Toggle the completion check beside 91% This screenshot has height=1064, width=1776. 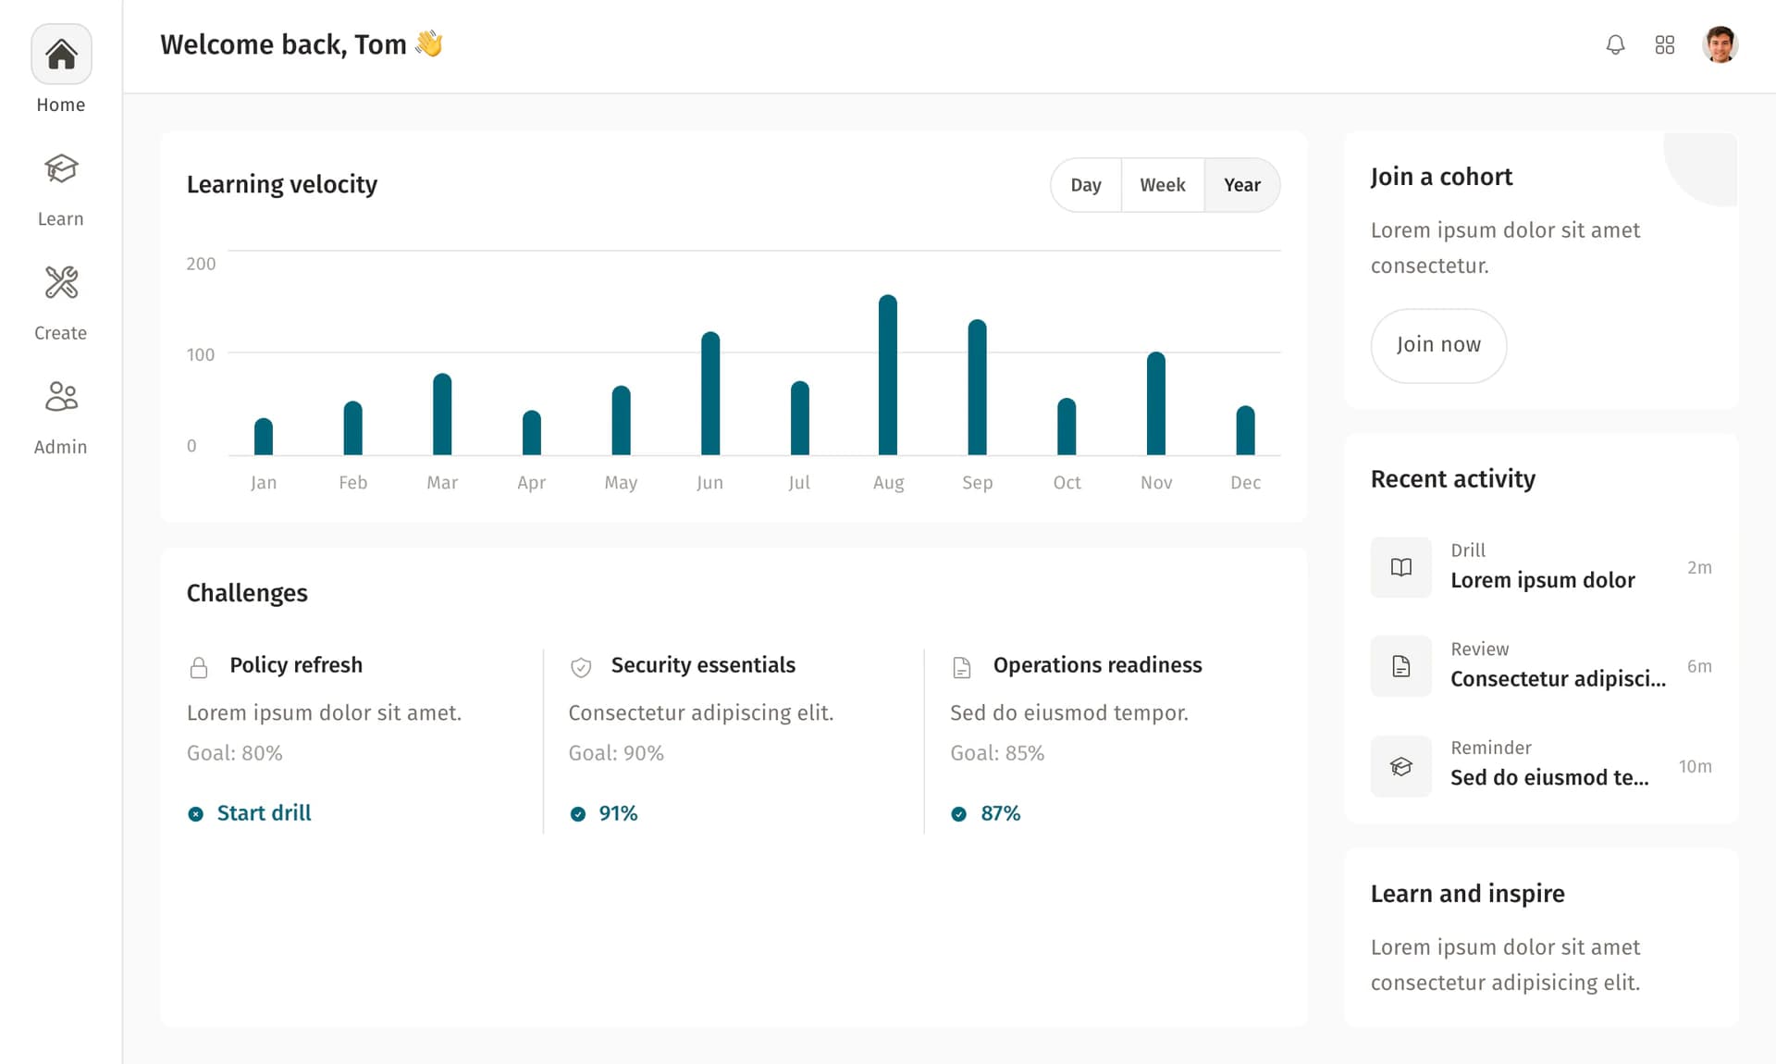tap(578, 813)
